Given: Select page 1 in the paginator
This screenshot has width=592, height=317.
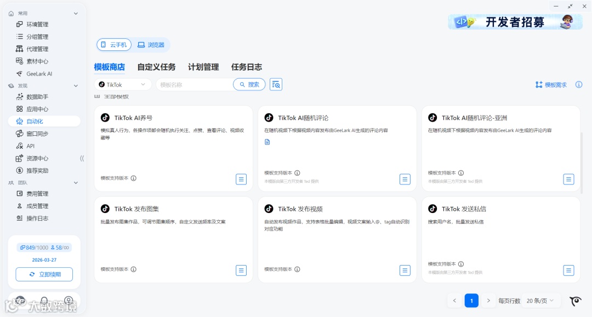Looking at the screenshot, I should point(471,301).
